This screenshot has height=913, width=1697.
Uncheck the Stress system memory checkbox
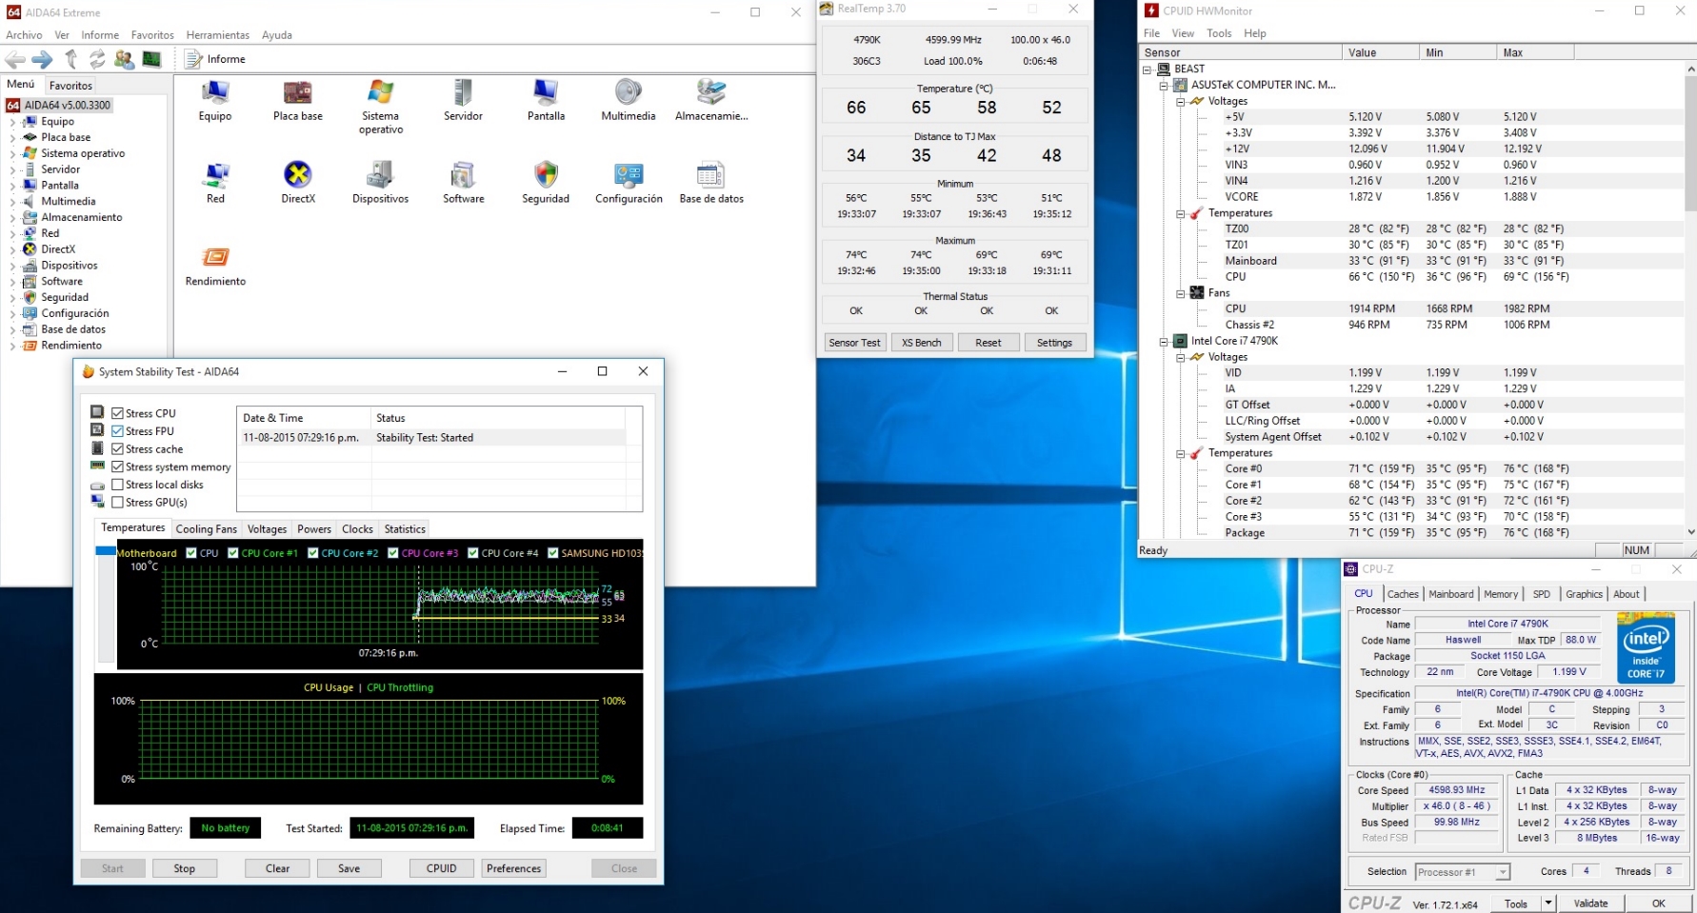click(118, 466)
